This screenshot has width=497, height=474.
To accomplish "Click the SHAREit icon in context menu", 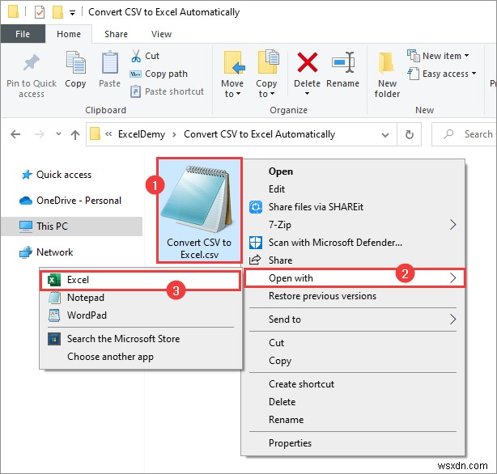I will [256, 207].
